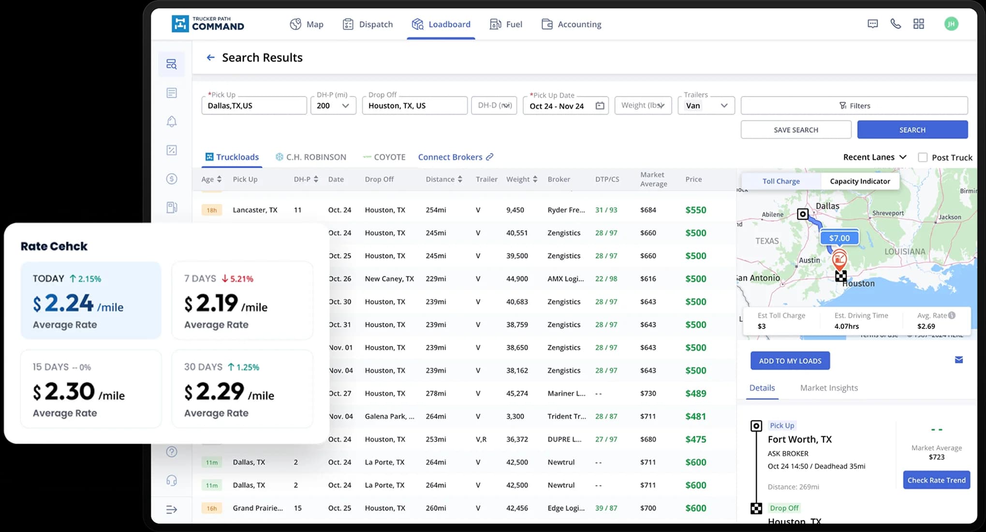The width and height of the screenshot is (986, 532).
Task: Open the Dispatch menu tab
Action: (x=368, y=24)
